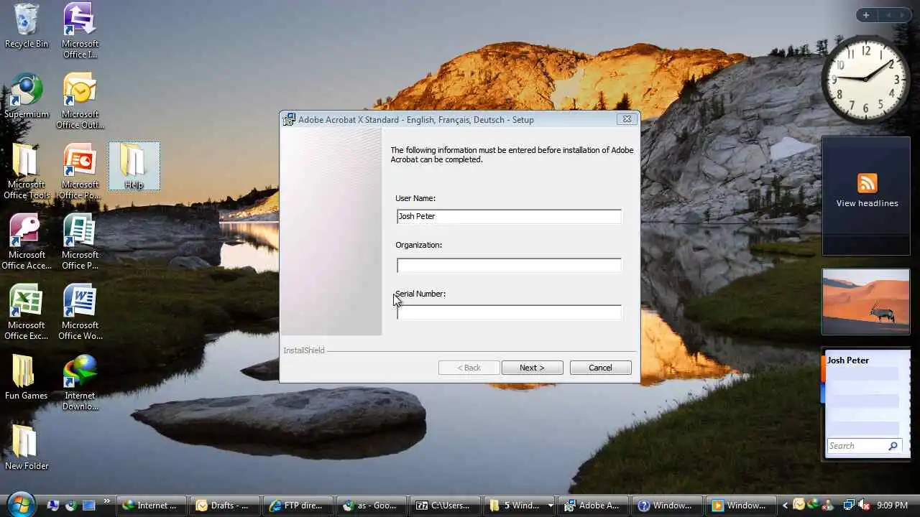This screenshot has width=920, height=517.
Task: Switch to the Windows media player taskbar button
Action: (742, 506)
